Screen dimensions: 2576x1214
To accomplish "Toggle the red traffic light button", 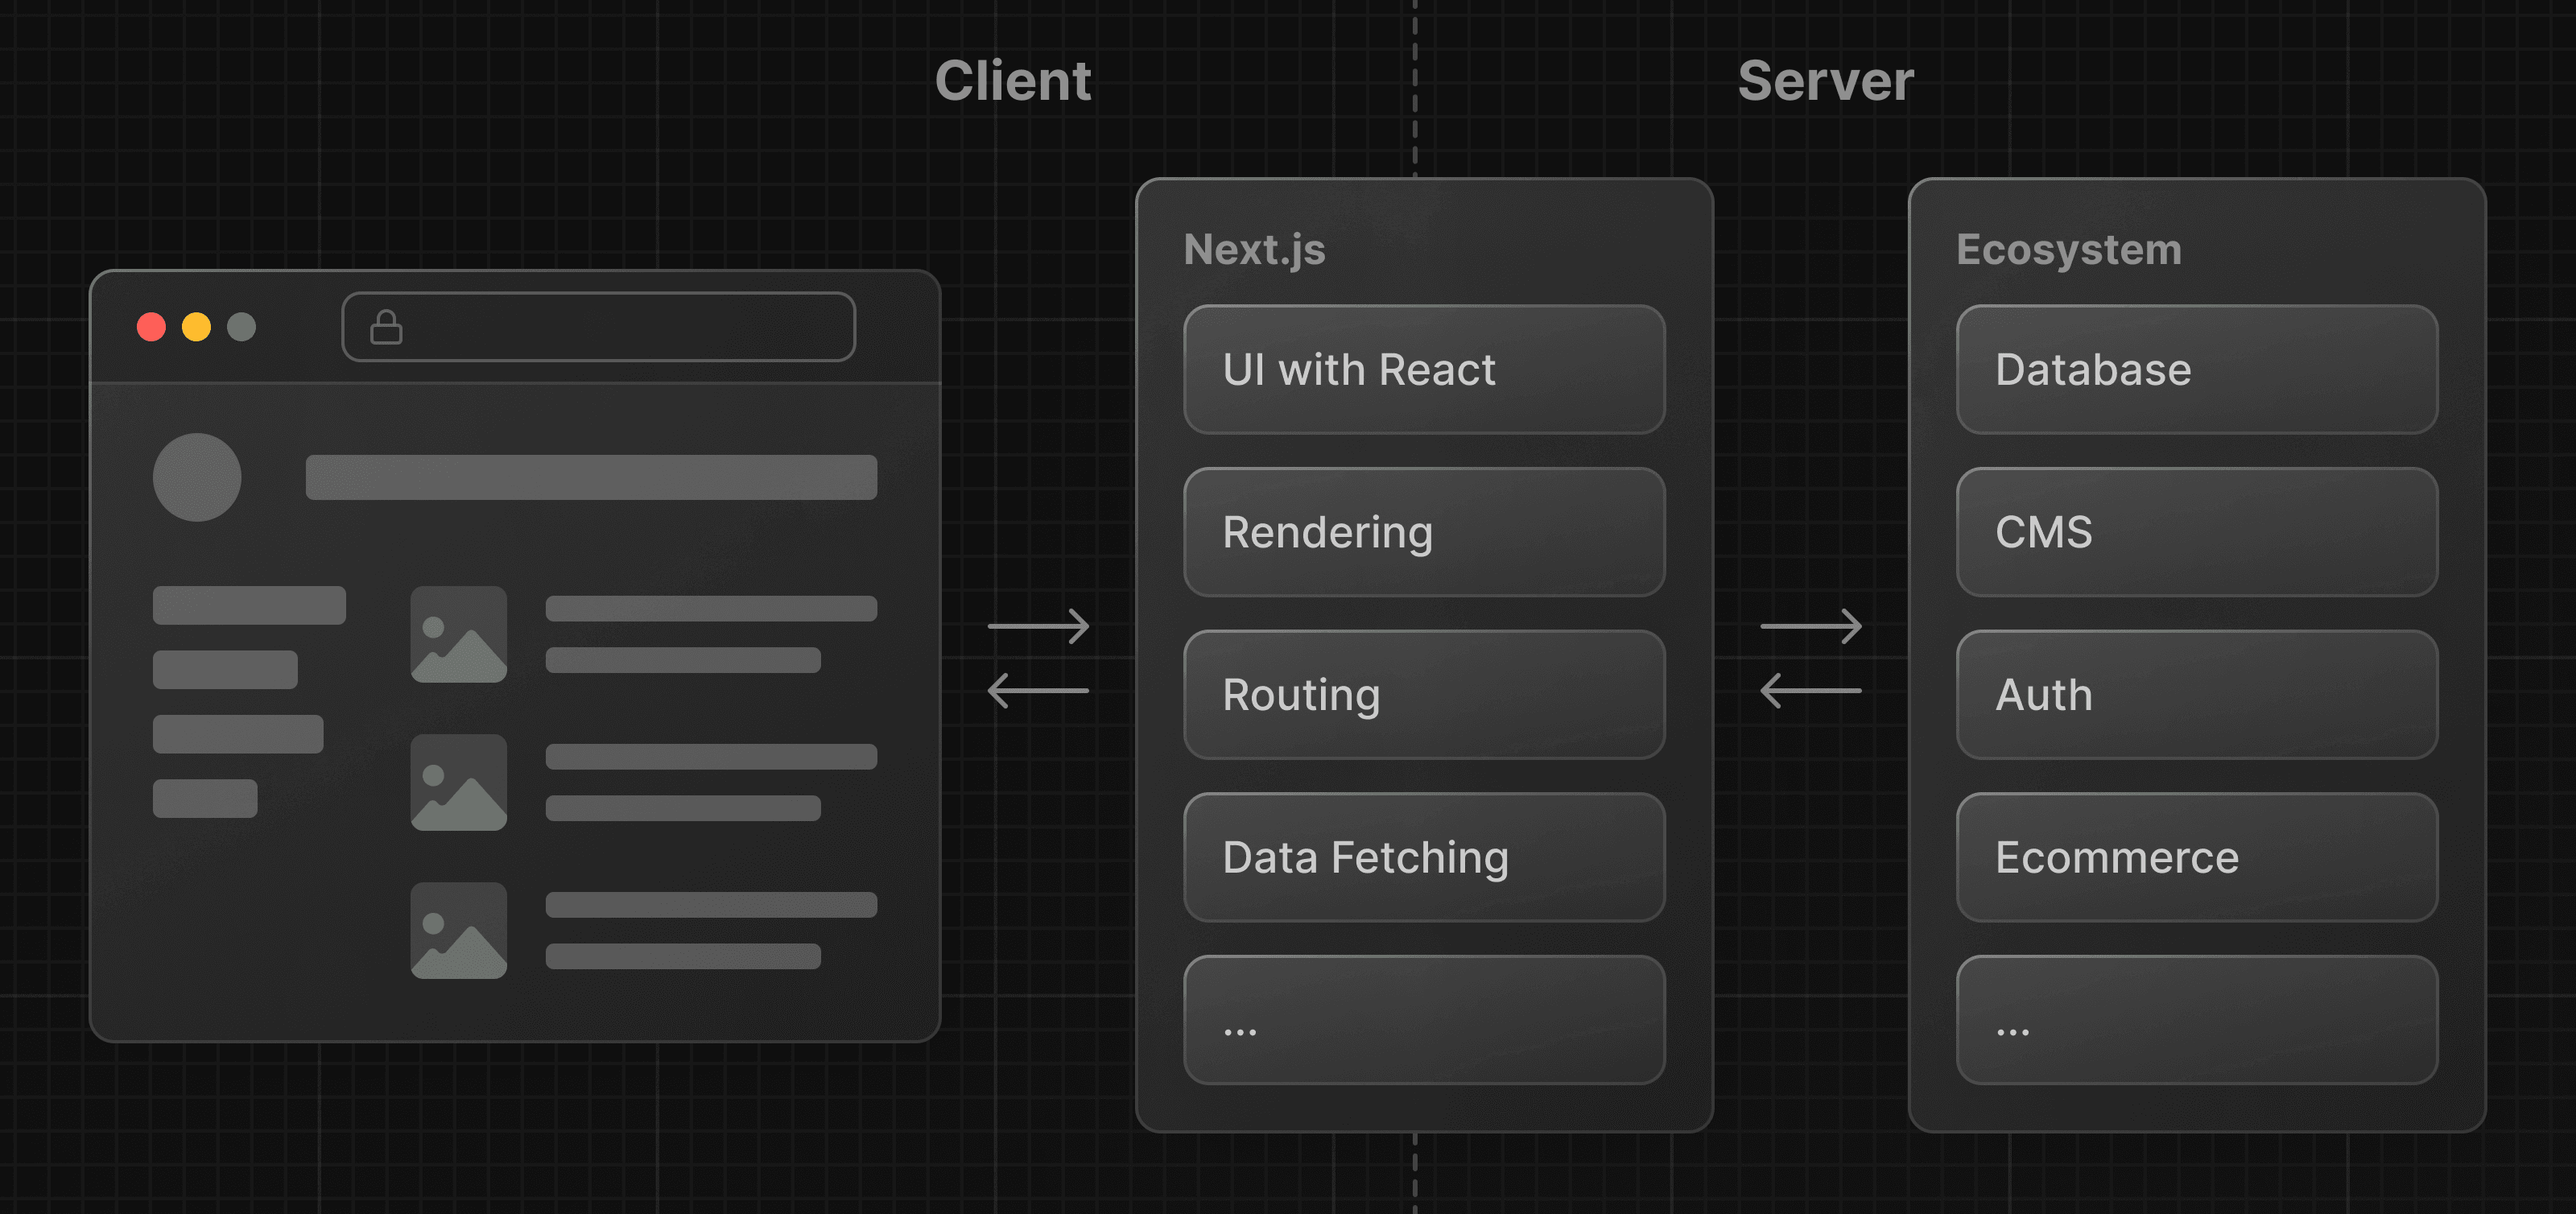I will point(152,325).
